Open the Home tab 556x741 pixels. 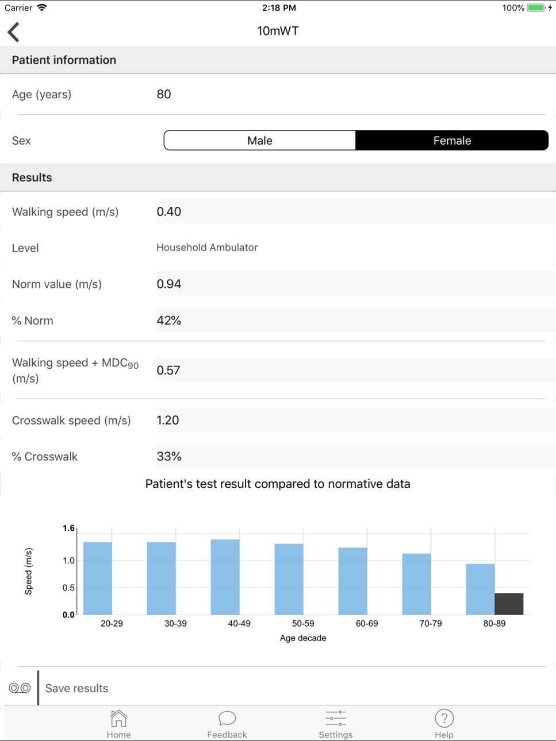pos(118,724)
